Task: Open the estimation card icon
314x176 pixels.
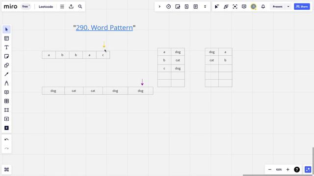Action: (x=186, y=6)
